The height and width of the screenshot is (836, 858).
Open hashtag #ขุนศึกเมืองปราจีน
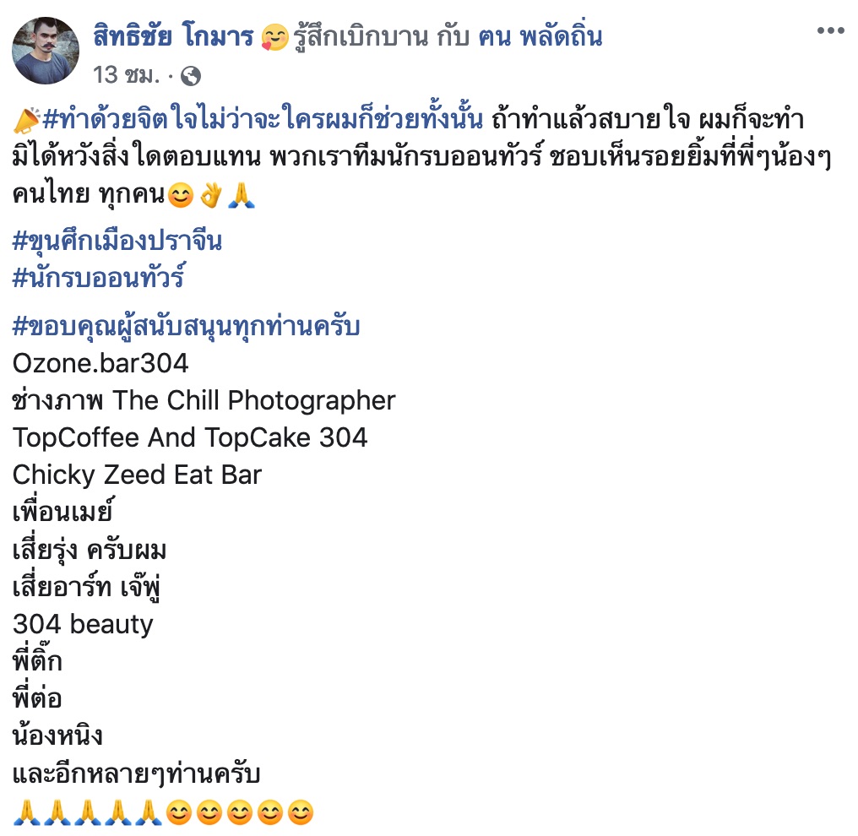[x=117, y=242]
